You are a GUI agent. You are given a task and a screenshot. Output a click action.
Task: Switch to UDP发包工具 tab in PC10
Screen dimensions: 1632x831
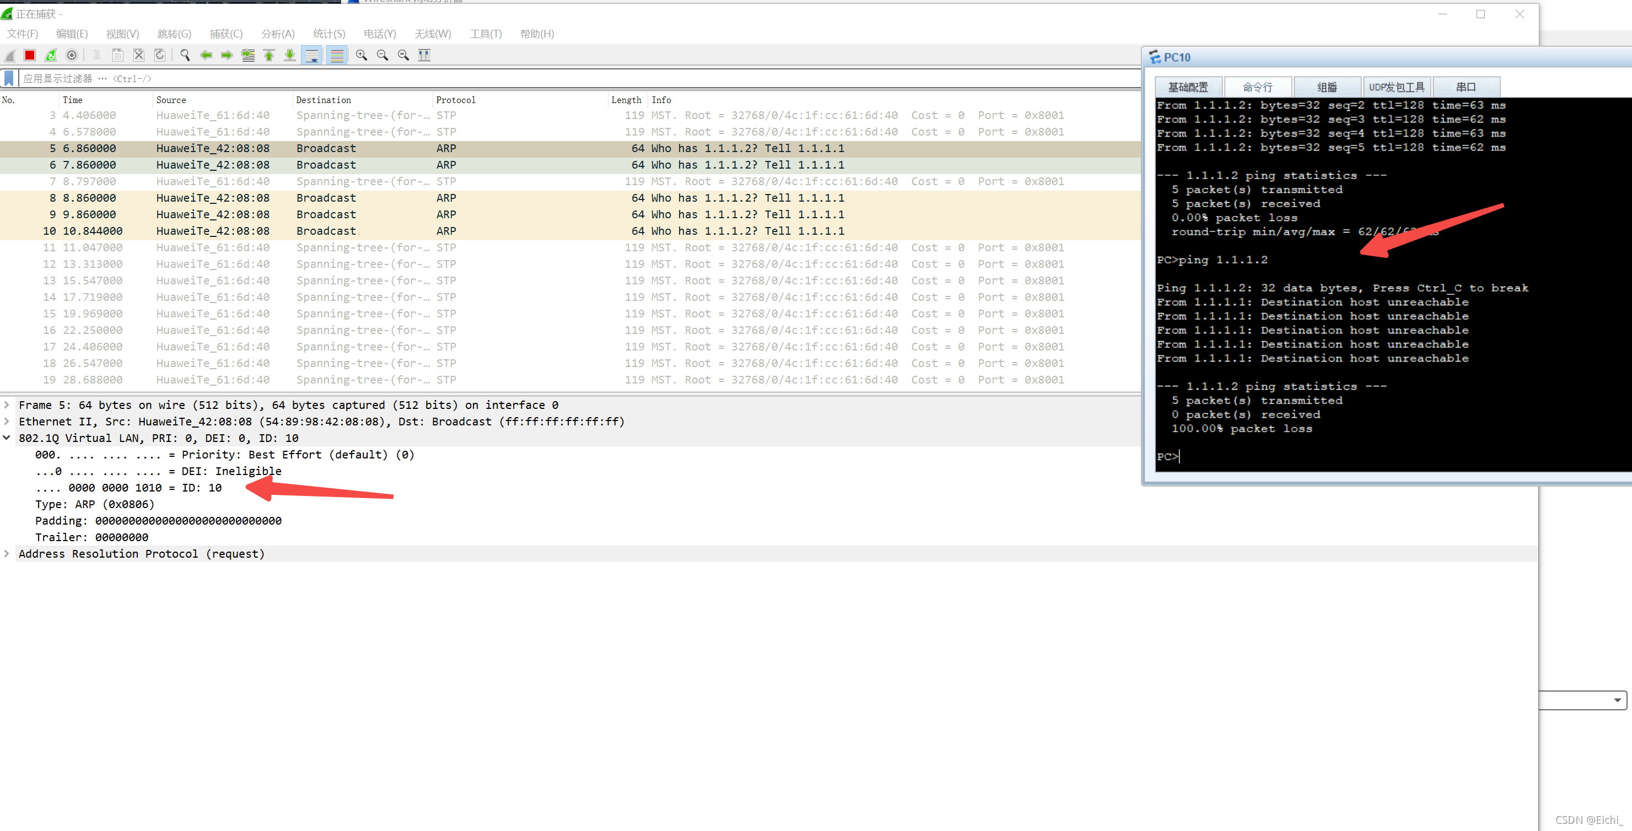pos(1397,87)
